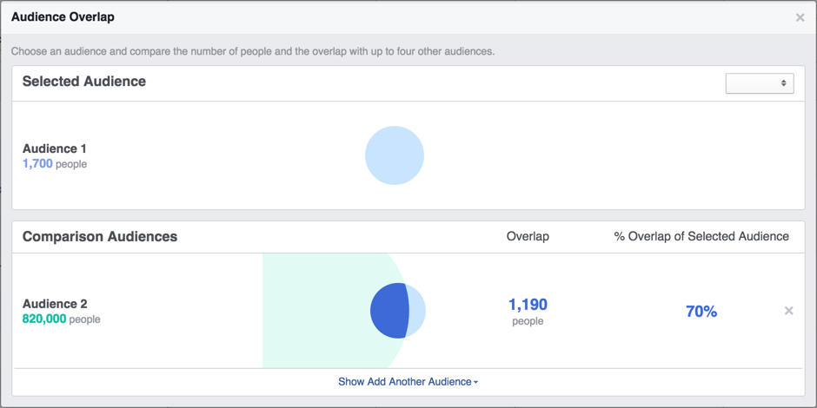Click the Selected Audience heading
The width and height of the screenshot is (817, 408).
tap(84, 82)
